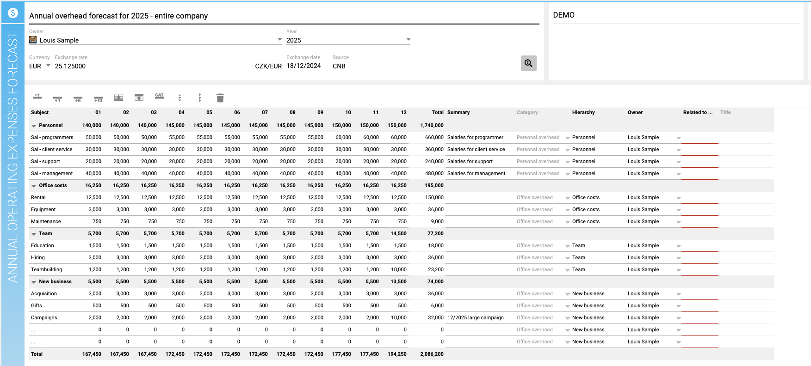This screenshot has height=366, width=811.
Task: Collapse the Office costs group
Action: 34,186
